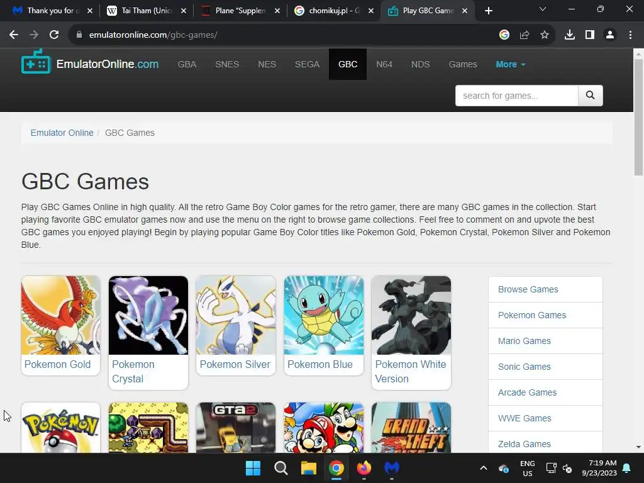Open Games section in navbar
644x483 pixels.
click(463, 65)
